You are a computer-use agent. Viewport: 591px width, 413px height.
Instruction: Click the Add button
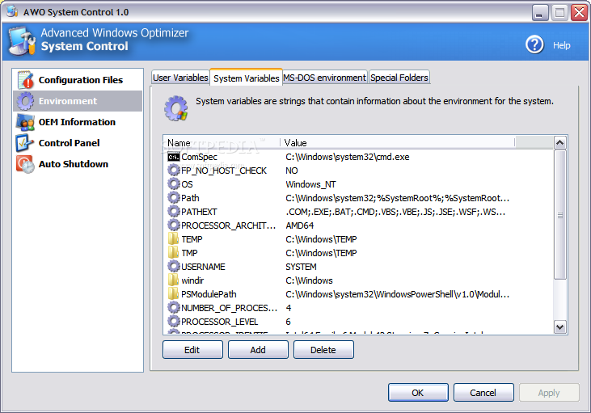pyautogui.click(x=258, y=350)
